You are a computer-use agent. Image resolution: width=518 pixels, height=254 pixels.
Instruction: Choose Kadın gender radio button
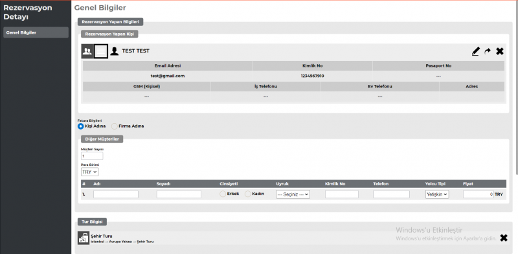click(x=248, y=194)
